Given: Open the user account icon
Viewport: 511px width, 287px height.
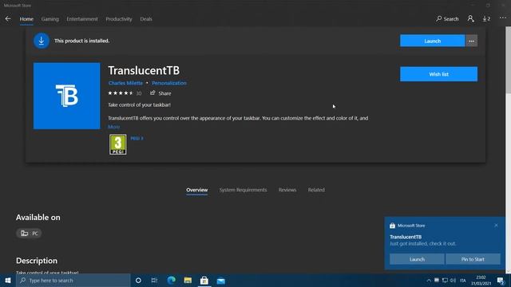Looking at the screenshot, I should 470,19.
